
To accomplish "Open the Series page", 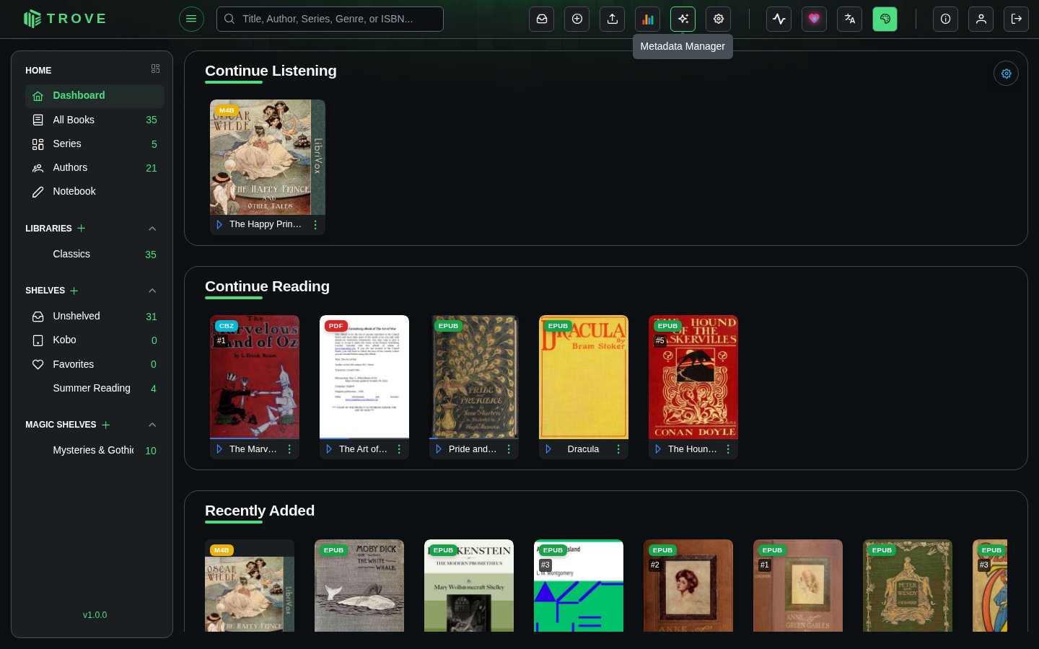I will (x=95, y=144).
